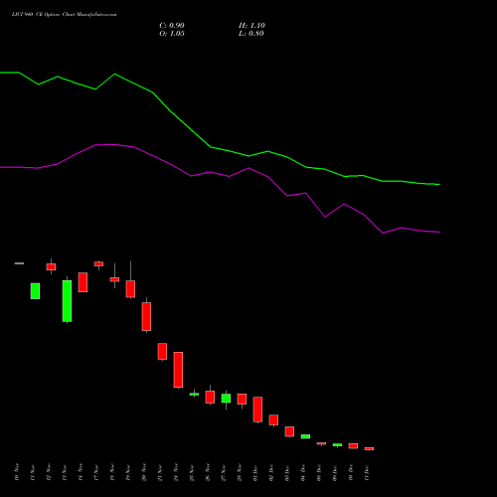The height and width of the screenshot is (497, 497).
Task: Select the "13 Nov" date label
Action: (65, 472)
